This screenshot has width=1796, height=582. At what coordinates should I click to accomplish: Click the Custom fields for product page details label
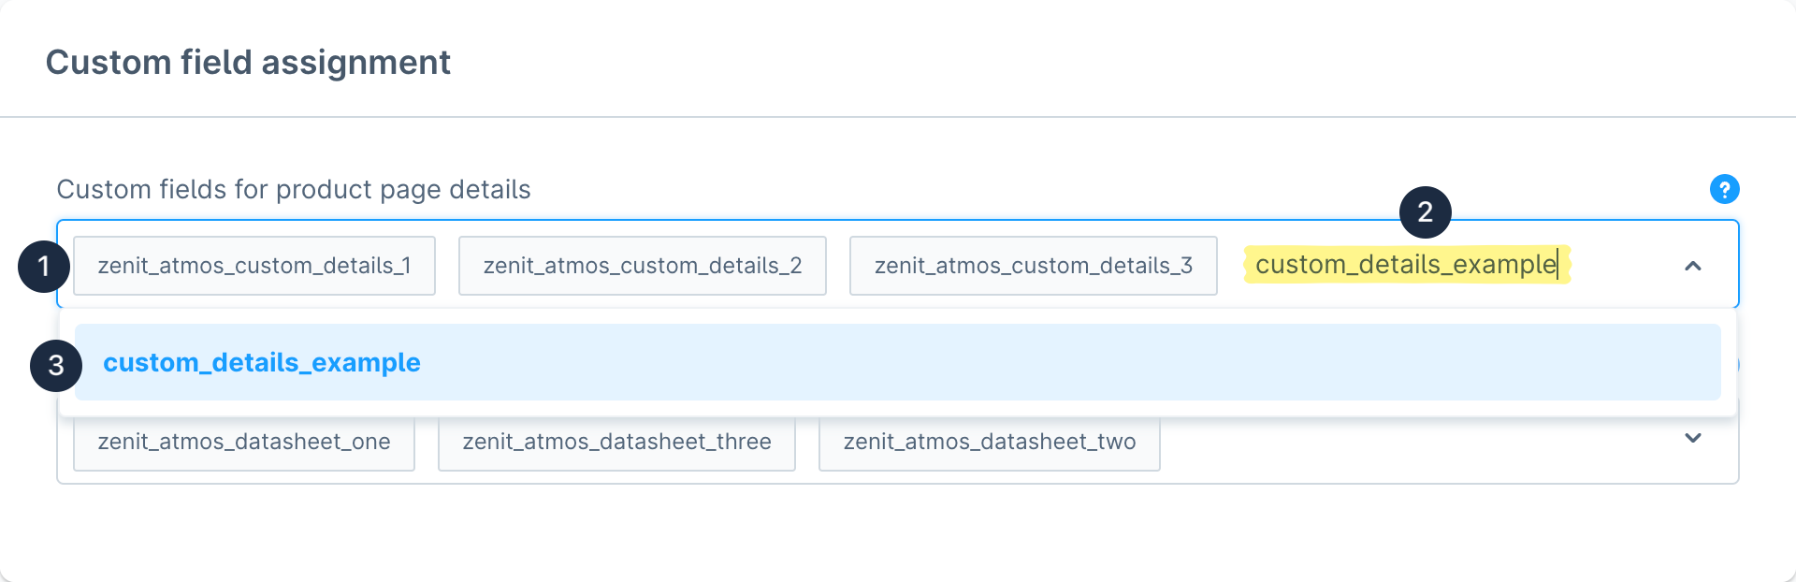pyautogui.click(x=294, y=190)
